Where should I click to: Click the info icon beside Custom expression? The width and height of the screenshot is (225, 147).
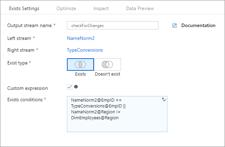tap(76, 87)
